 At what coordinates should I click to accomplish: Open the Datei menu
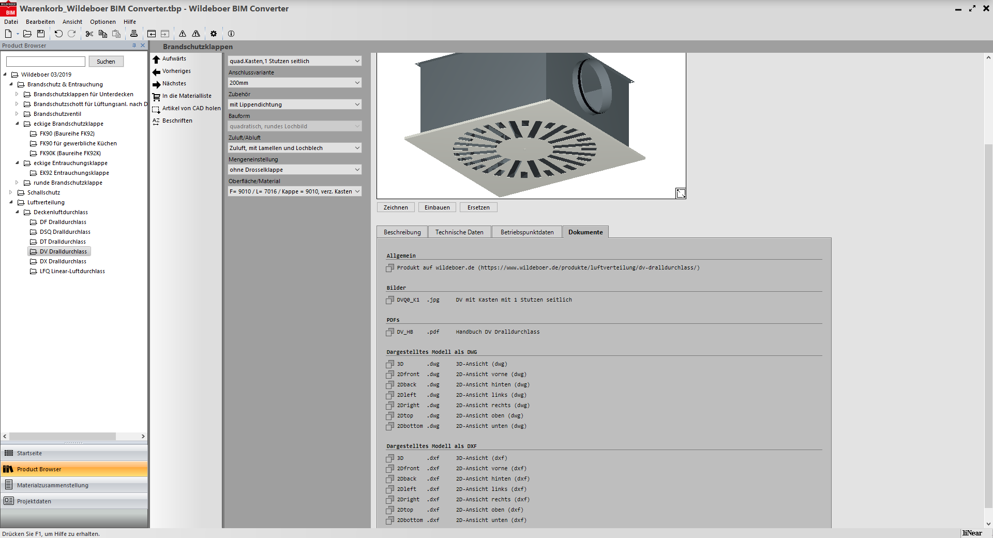click(11, 22)
